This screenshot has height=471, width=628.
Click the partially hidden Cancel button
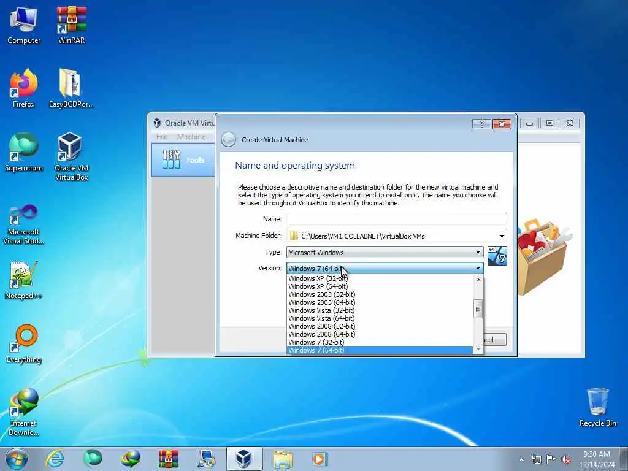click(x=495, y=340)
